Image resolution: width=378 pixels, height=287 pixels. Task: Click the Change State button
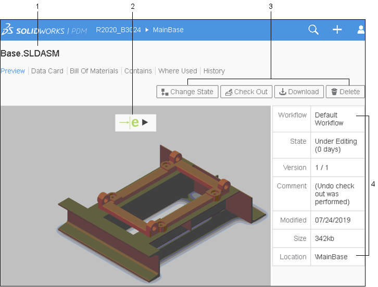187,92
